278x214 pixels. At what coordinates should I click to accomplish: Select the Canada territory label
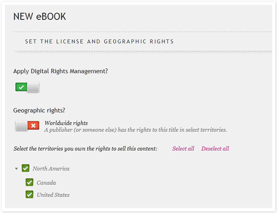point(46,183)
